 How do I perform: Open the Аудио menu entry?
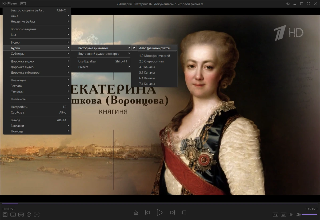point(37,48)
